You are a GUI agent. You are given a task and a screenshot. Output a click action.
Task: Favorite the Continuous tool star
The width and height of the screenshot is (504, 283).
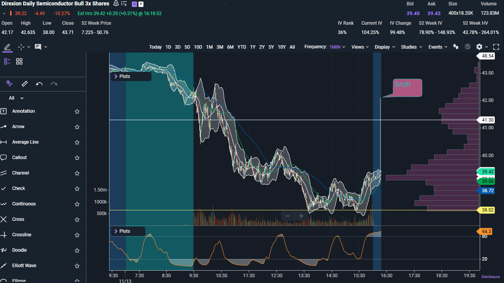[77, 204]
